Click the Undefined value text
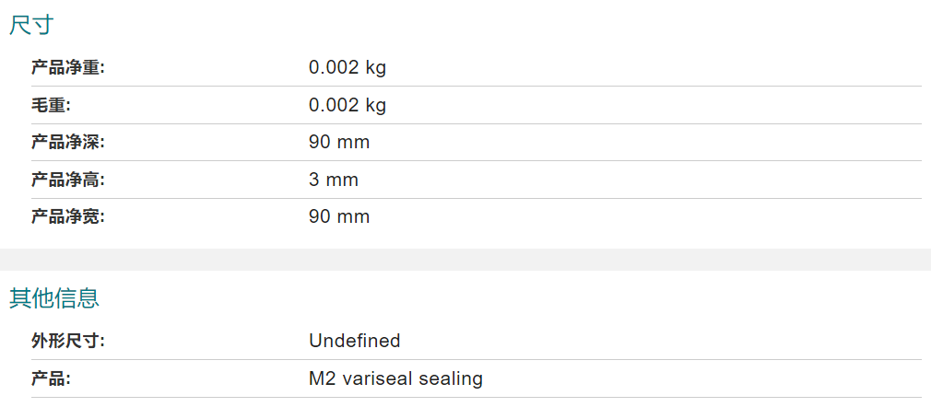The height and width of the screenshot is (407, 931). pos(355,341)
